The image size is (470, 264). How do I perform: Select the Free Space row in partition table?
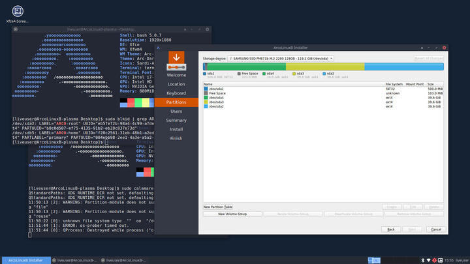pyautogui.click(x=323, y=93)
